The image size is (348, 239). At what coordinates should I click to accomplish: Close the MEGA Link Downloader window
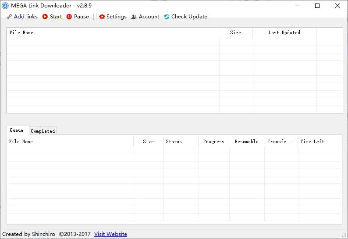337,6
